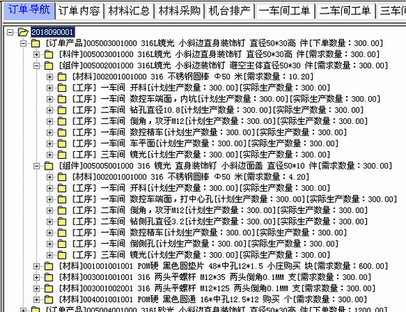Select 料件 005003001000 需求数量 300.00 row

pyautogui.click(x=219, y=54)
